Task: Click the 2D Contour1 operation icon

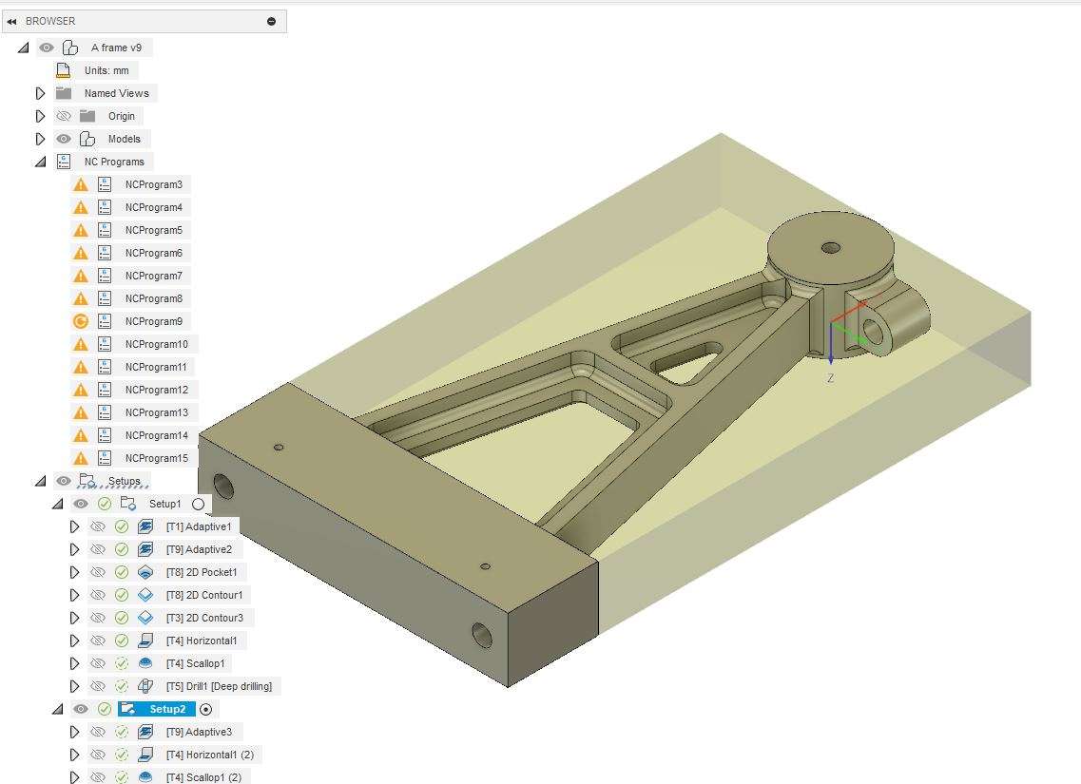Action: pos(145,595)
